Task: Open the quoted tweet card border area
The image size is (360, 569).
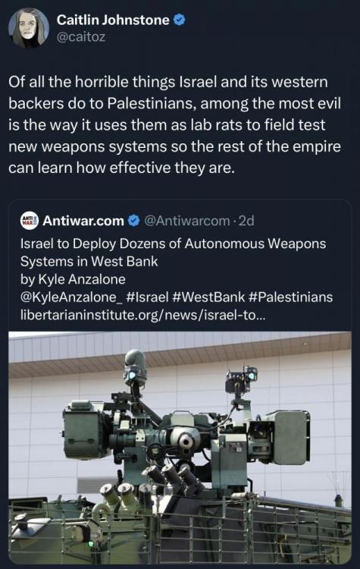Action: pyautogui.click(x=180, y=382)
